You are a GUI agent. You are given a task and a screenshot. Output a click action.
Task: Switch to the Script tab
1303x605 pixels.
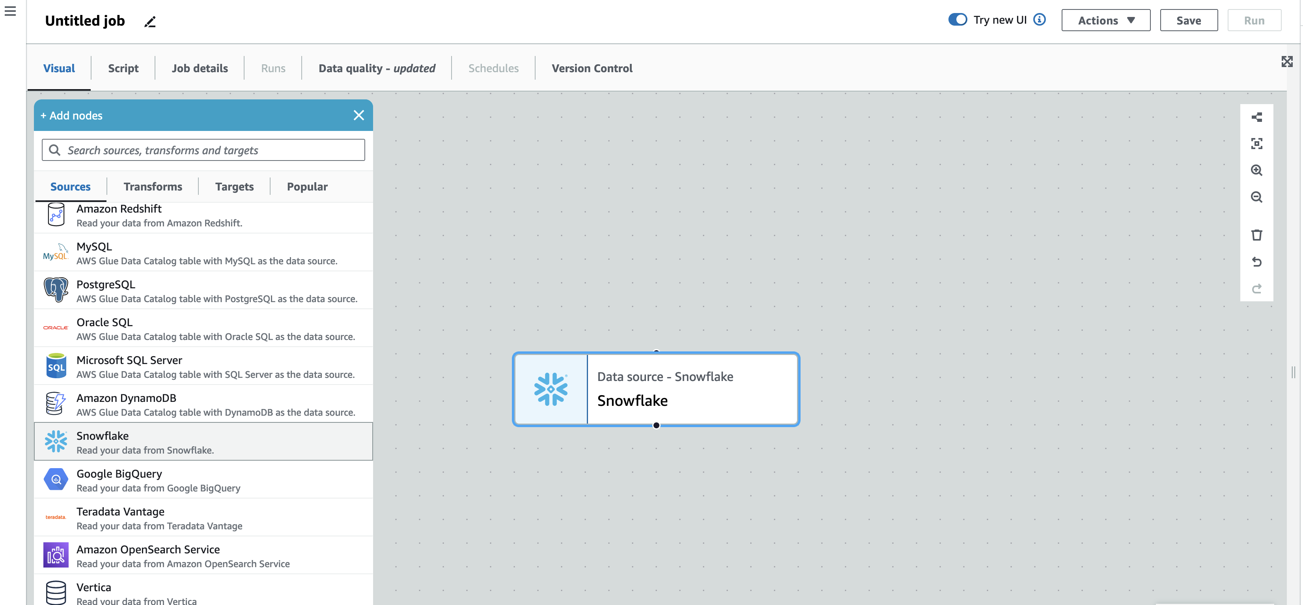click(x=123, y=68)
